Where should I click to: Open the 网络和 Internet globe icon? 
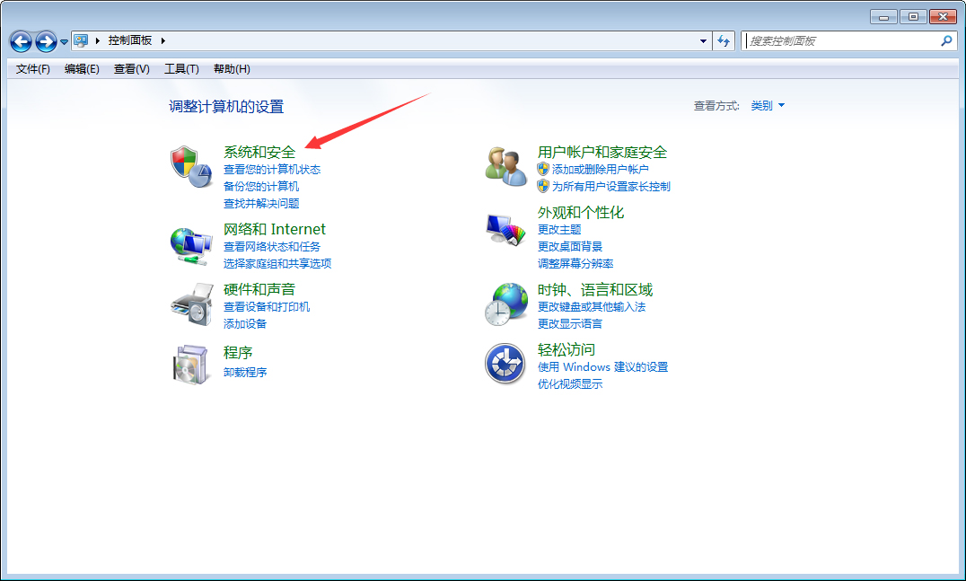tap(192, 244)
